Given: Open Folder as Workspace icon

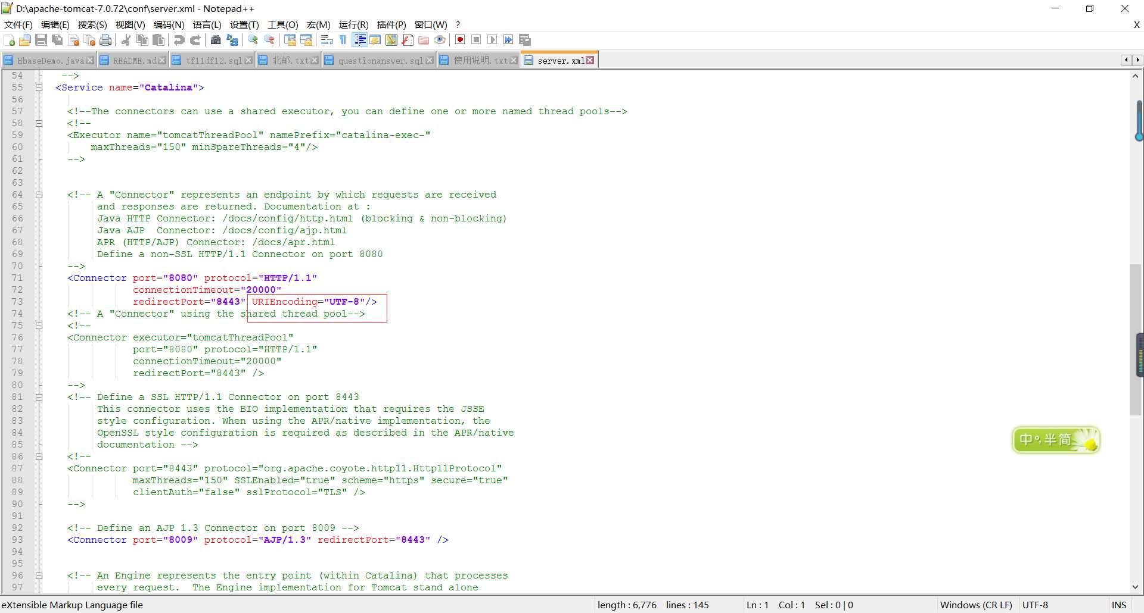Looking at the screenshot, I should [x=424, y=40].
